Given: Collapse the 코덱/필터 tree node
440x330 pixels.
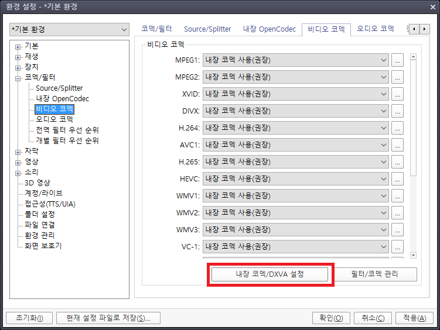Looking at the screenshot, I should (x=18, y=78).
